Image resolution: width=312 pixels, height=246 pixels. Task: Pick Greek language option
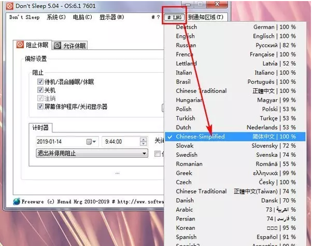(x=235, y=173)
